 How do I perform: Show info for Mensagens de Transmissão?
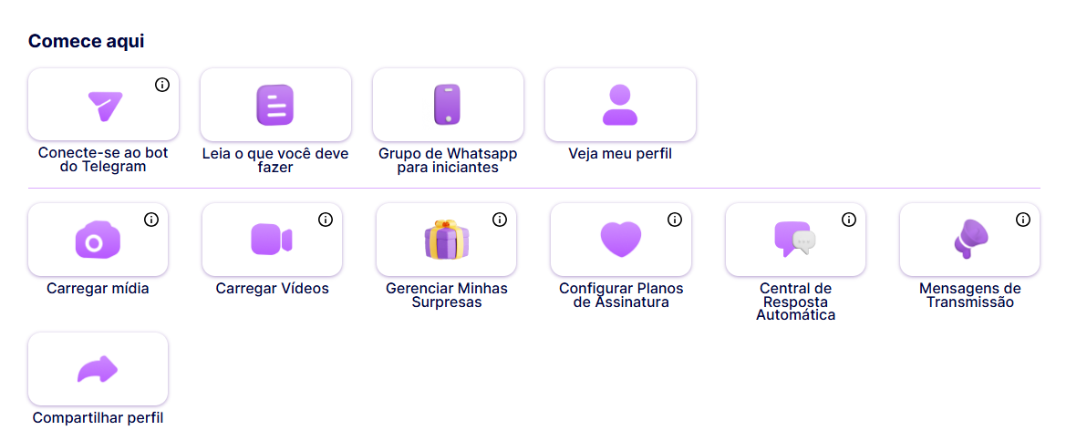pos(1023,220)
